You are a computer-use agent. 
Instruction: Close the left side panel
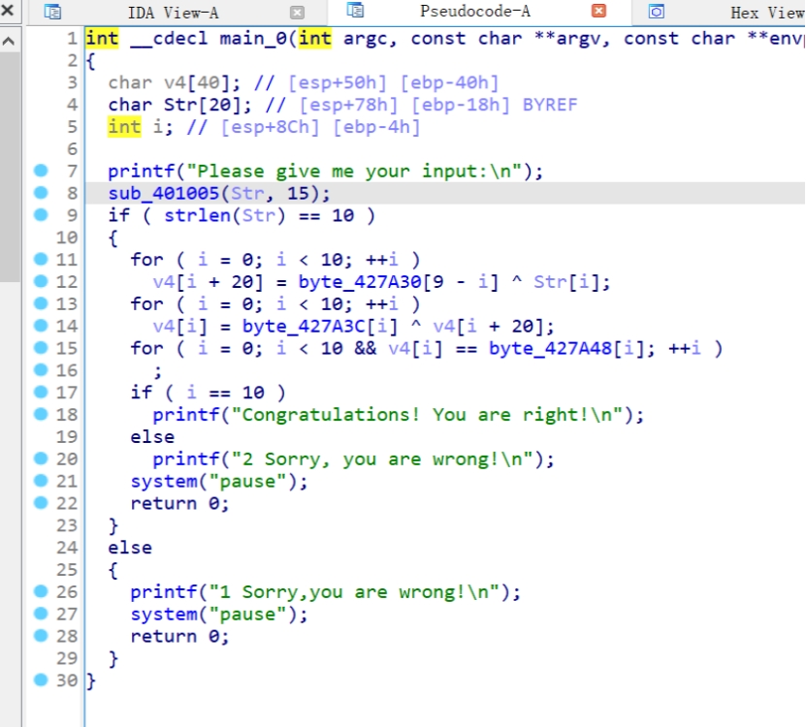tap(8, 11)
